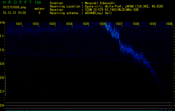Click the time axis marker 1037

pos(119,24)
